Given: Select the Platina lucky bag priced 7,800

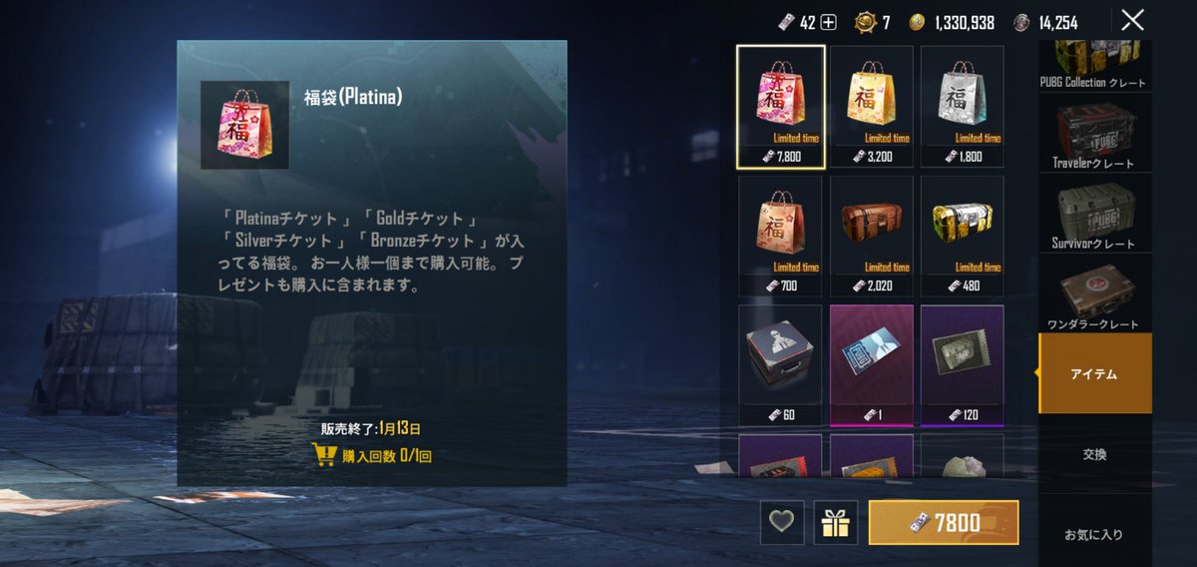Looking at the screenshot, I should (780, 107).
